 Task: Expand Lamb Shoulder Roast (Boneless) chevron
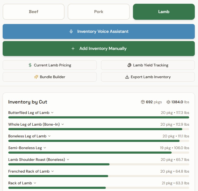pos(68,160)
